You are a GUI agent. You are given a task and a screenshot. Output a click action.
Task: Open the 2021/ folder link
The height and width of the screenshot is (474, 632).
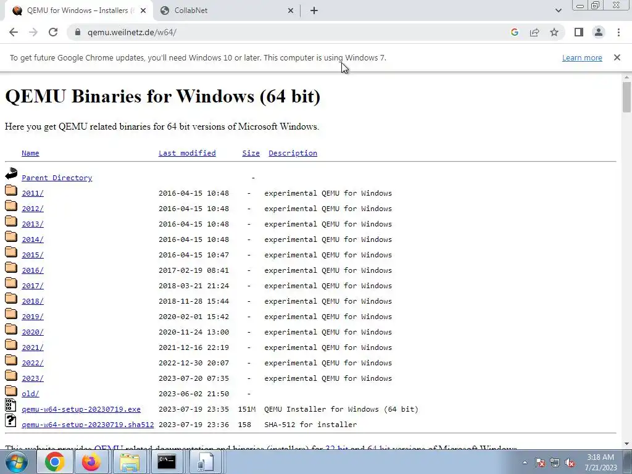click(x=33, y=347)
